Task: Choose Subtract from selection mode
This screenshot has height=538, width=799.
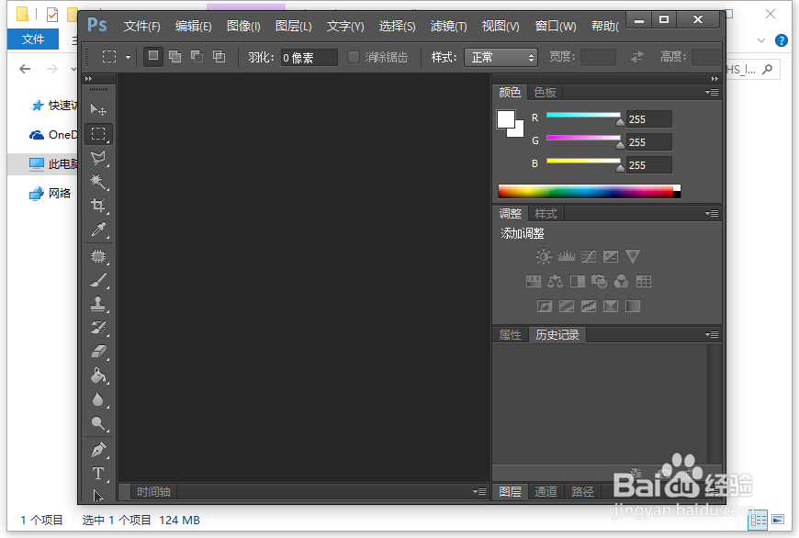Action: [197, 57]
